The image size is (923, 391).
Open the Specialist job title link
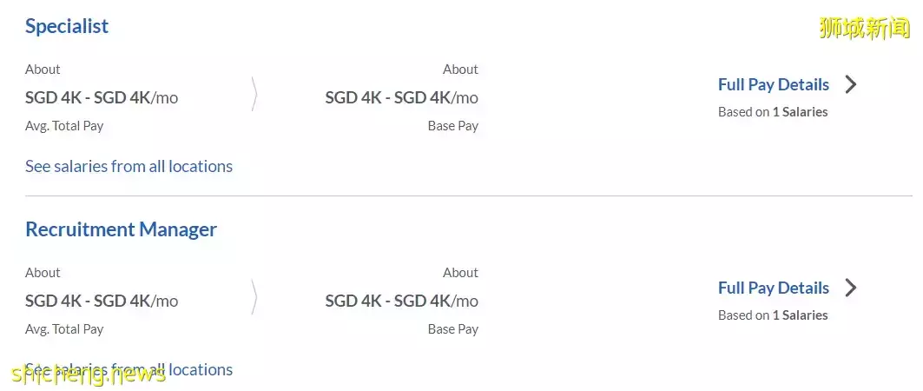click(x=67, y=26)
